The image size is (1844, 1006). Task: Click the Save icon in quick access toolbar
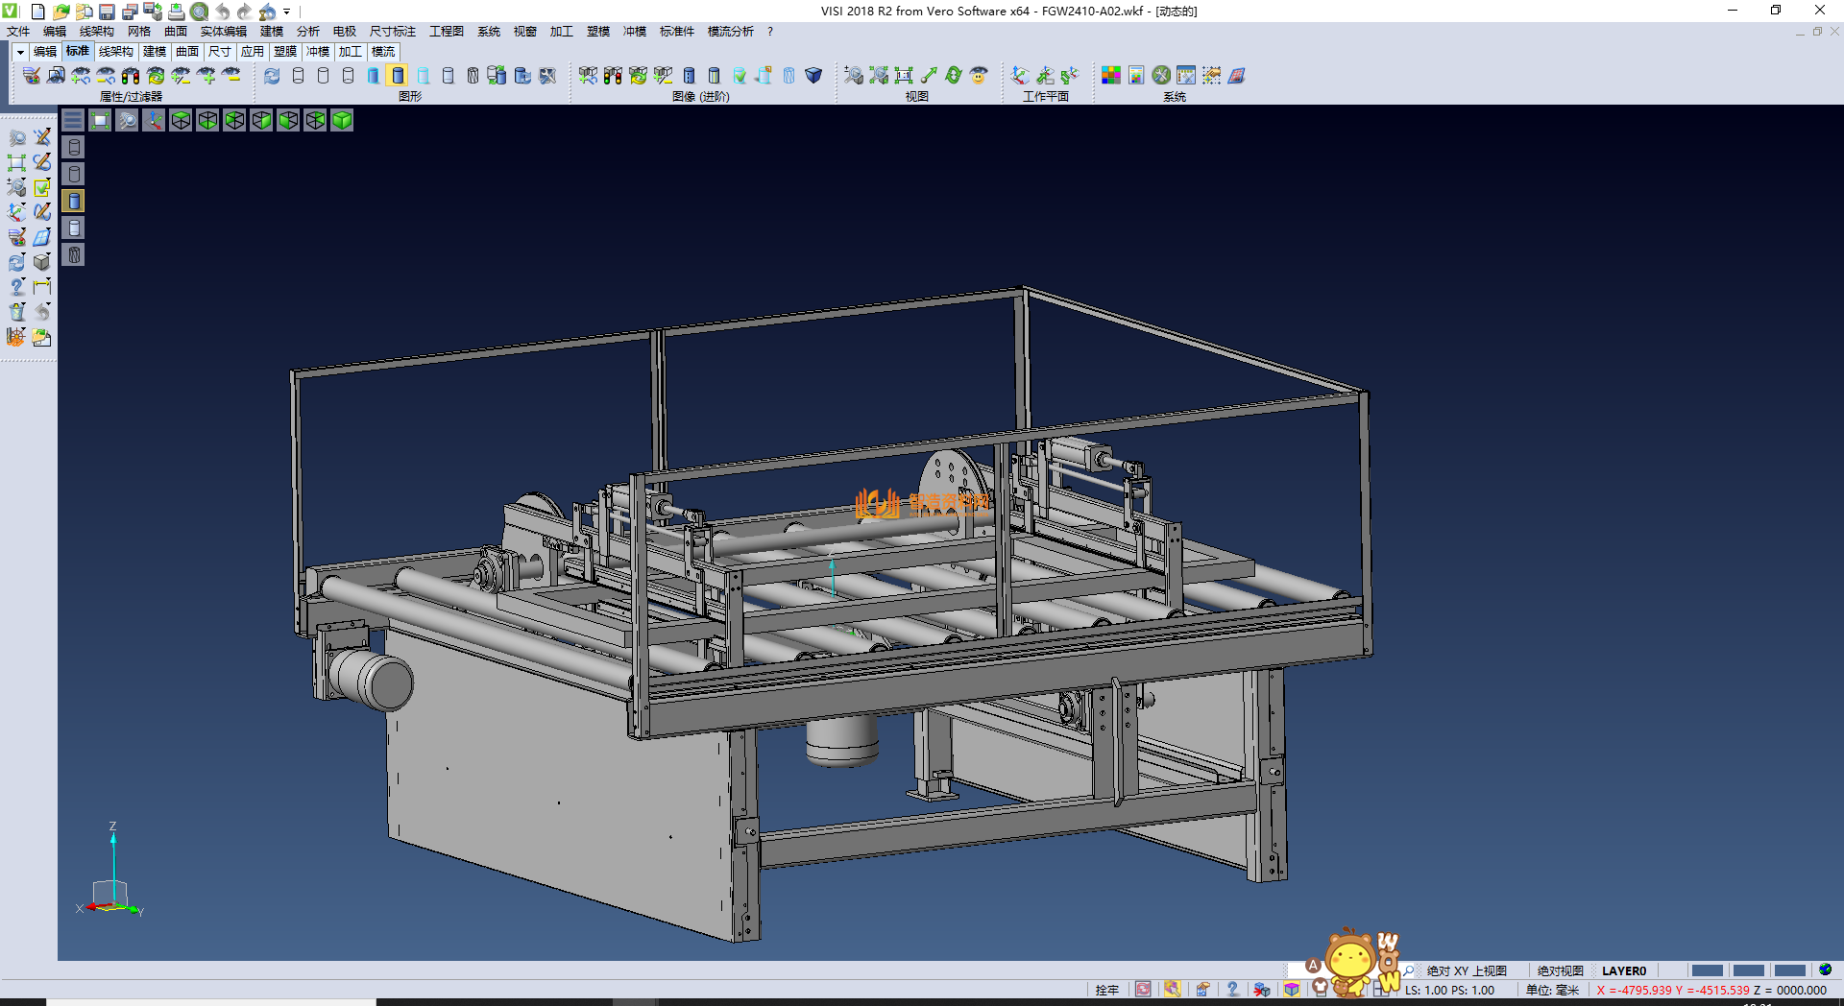pyautogui.click(x=107, y=12)
